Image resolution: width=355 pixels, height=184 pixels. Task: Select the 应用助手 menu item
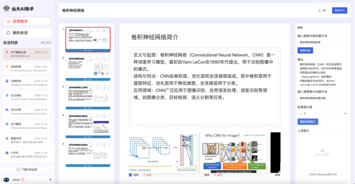(27, 21)
